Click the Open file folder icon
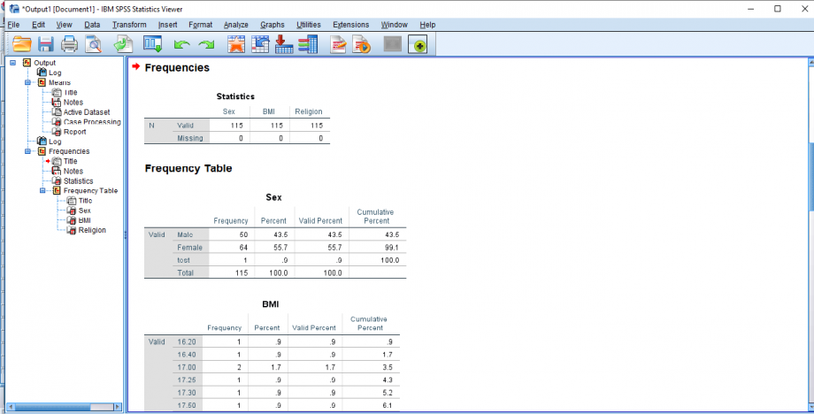814x414 pixels. click(21, 44)
